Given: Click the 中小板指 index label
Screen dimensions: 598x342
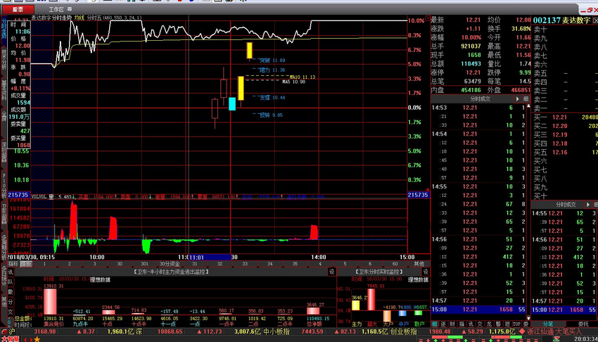Looking at the screenshot, I should [276, 331].
